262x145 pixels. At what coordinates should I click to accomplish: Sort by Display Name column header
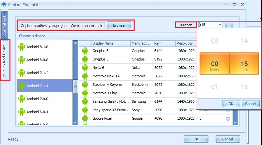pyautogui.click(x=111, y=43)
